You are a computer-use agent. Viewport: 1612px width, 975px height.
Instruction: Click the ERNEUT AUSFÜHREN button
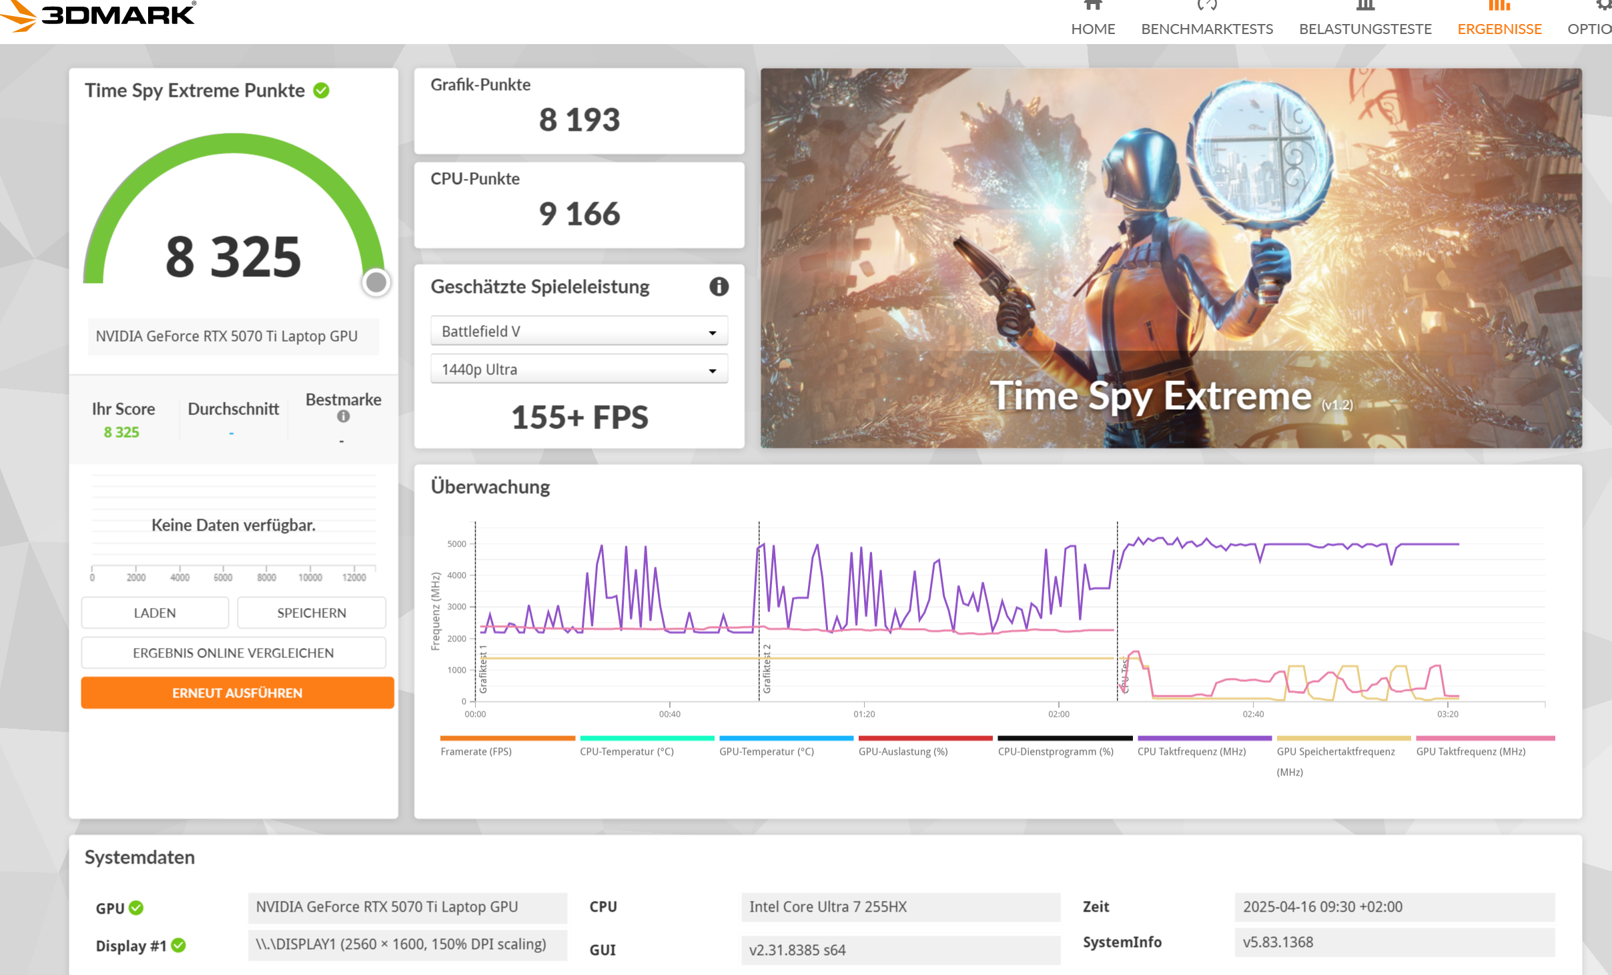tap(237, 693)
